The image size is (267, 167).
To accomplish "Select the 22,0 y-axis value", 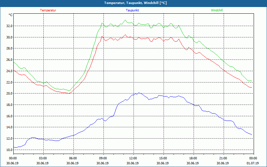I will [10, 82].
